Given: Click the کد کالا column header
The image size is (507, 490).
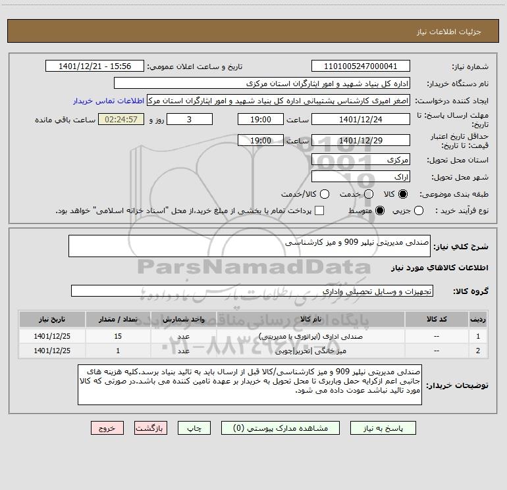Looking at the screenshot, I should pos(437,320).
